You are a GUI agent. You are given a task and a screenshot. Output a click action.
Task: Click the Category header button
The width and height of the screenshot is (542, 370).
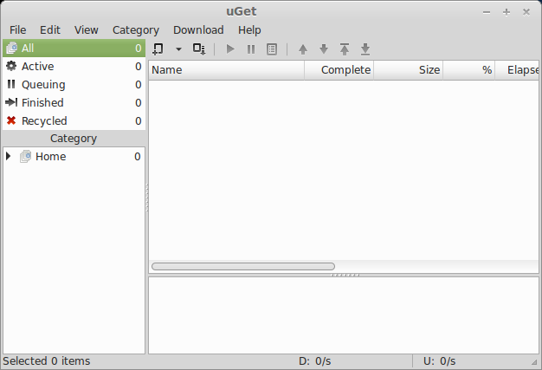point(74,139)
